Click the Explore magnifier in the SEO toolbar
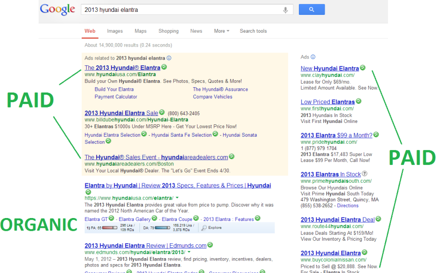 coord(204,228)
